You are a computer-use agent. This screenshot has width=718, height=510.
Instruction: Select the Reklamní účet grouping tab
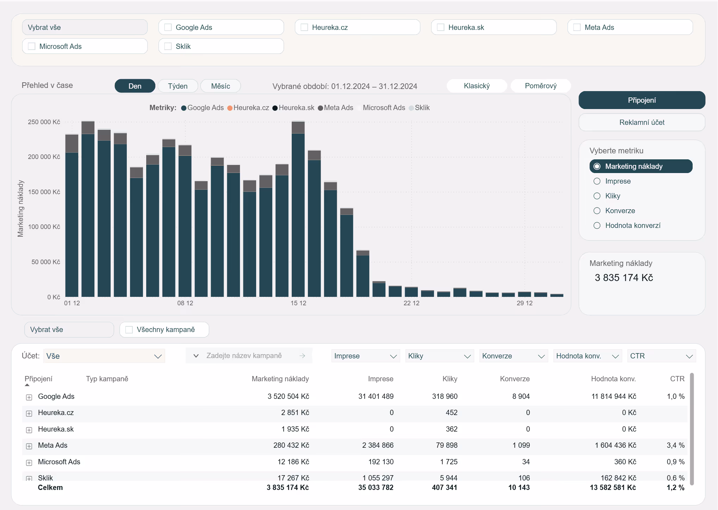(x=642, y=122)
